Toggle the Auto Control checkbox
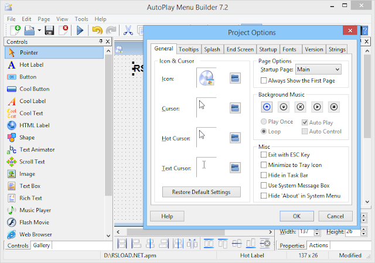 (305, 131)
